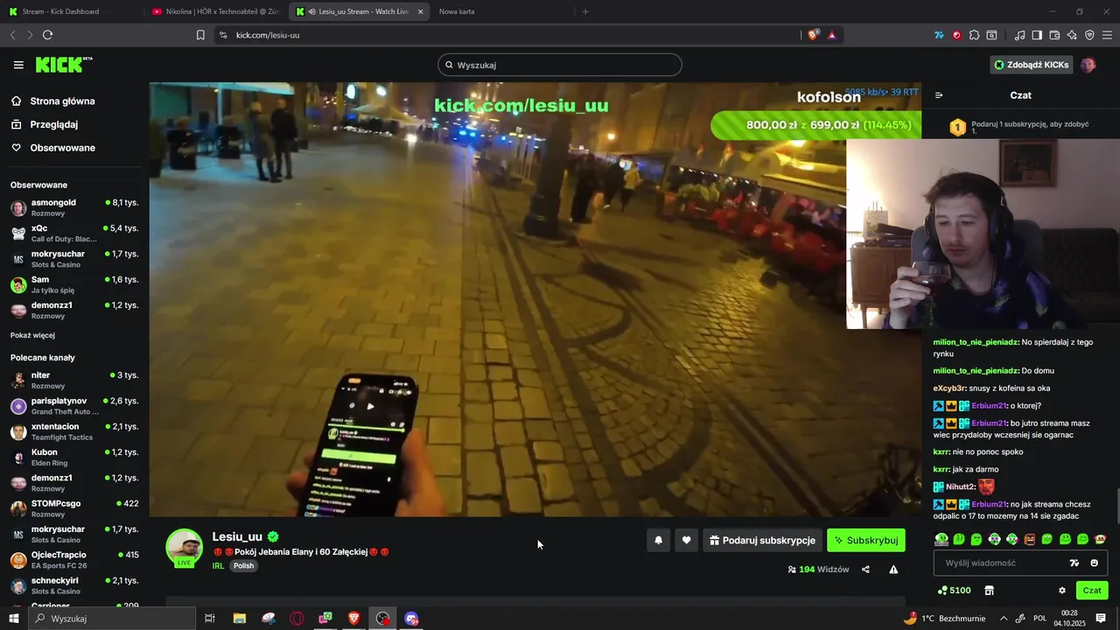1120x630 pixels.
Task: Open chat settings gear icon
Action: coord(1062,591)
